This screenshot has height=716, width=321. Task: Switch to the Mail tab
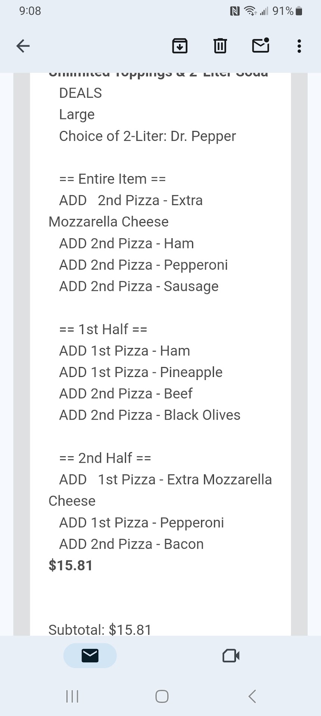(x=90, y=655)
